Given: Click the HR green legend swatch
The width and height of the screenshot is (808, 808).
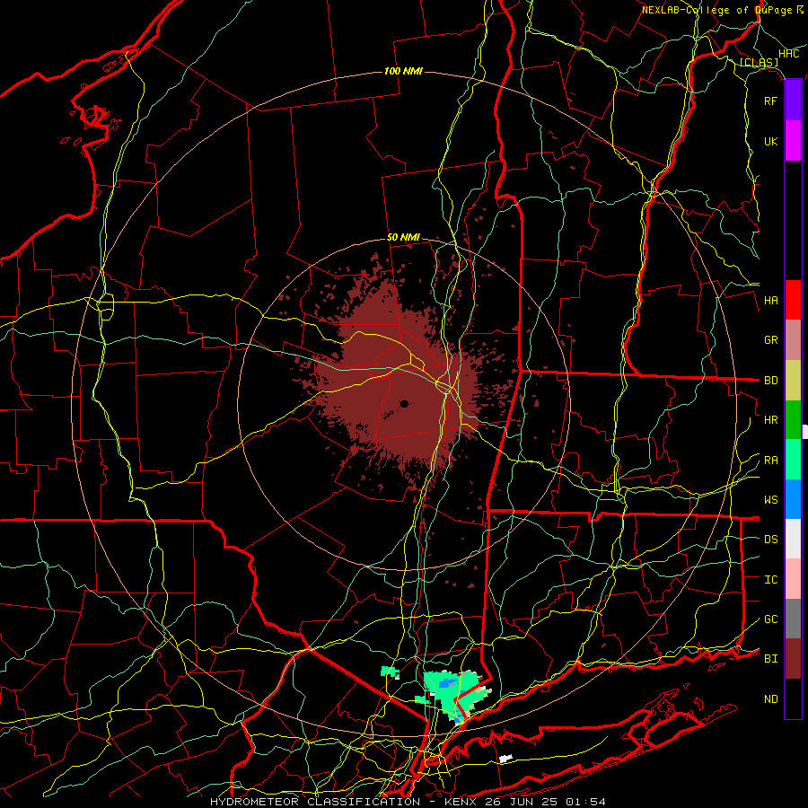Looking at the screenshot, I should tap(793, 420).
